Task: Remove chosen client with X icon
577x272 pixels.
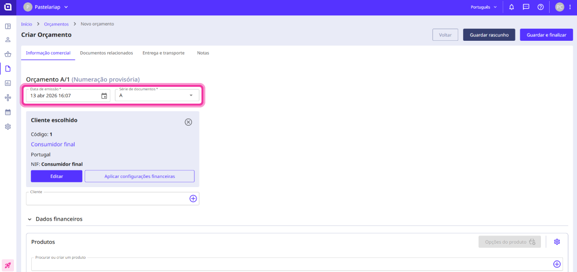Action: coord(188,122)
